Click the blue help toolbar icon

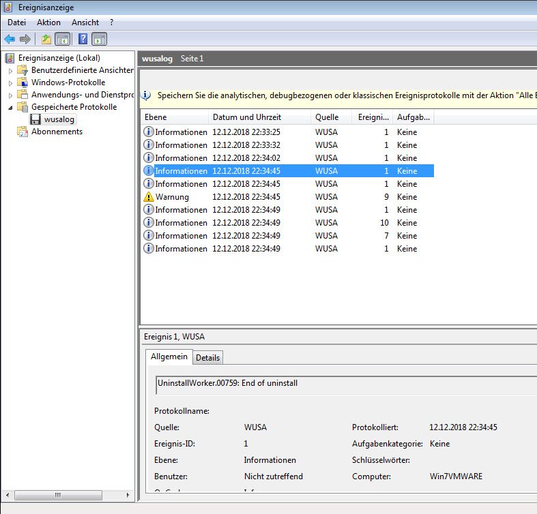83,39
